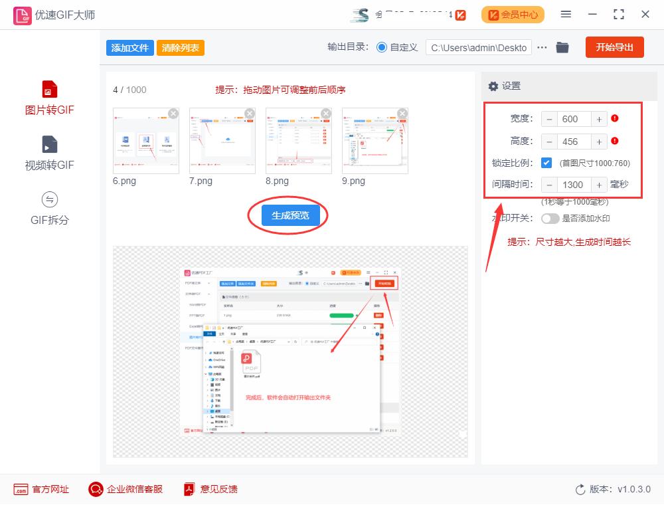Toggle the 水印开关 watermark switch
The height and width of the screenshot is (505, 664).
[x=550, y=218]
